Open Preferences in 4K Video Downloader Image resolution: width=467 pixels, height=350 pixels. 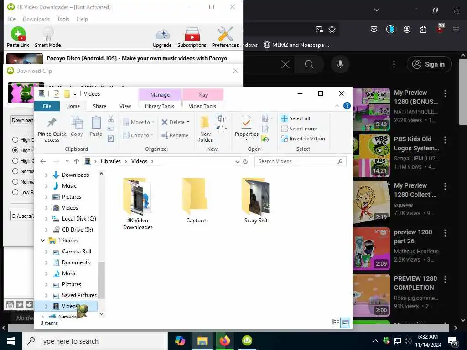(225, 37)
